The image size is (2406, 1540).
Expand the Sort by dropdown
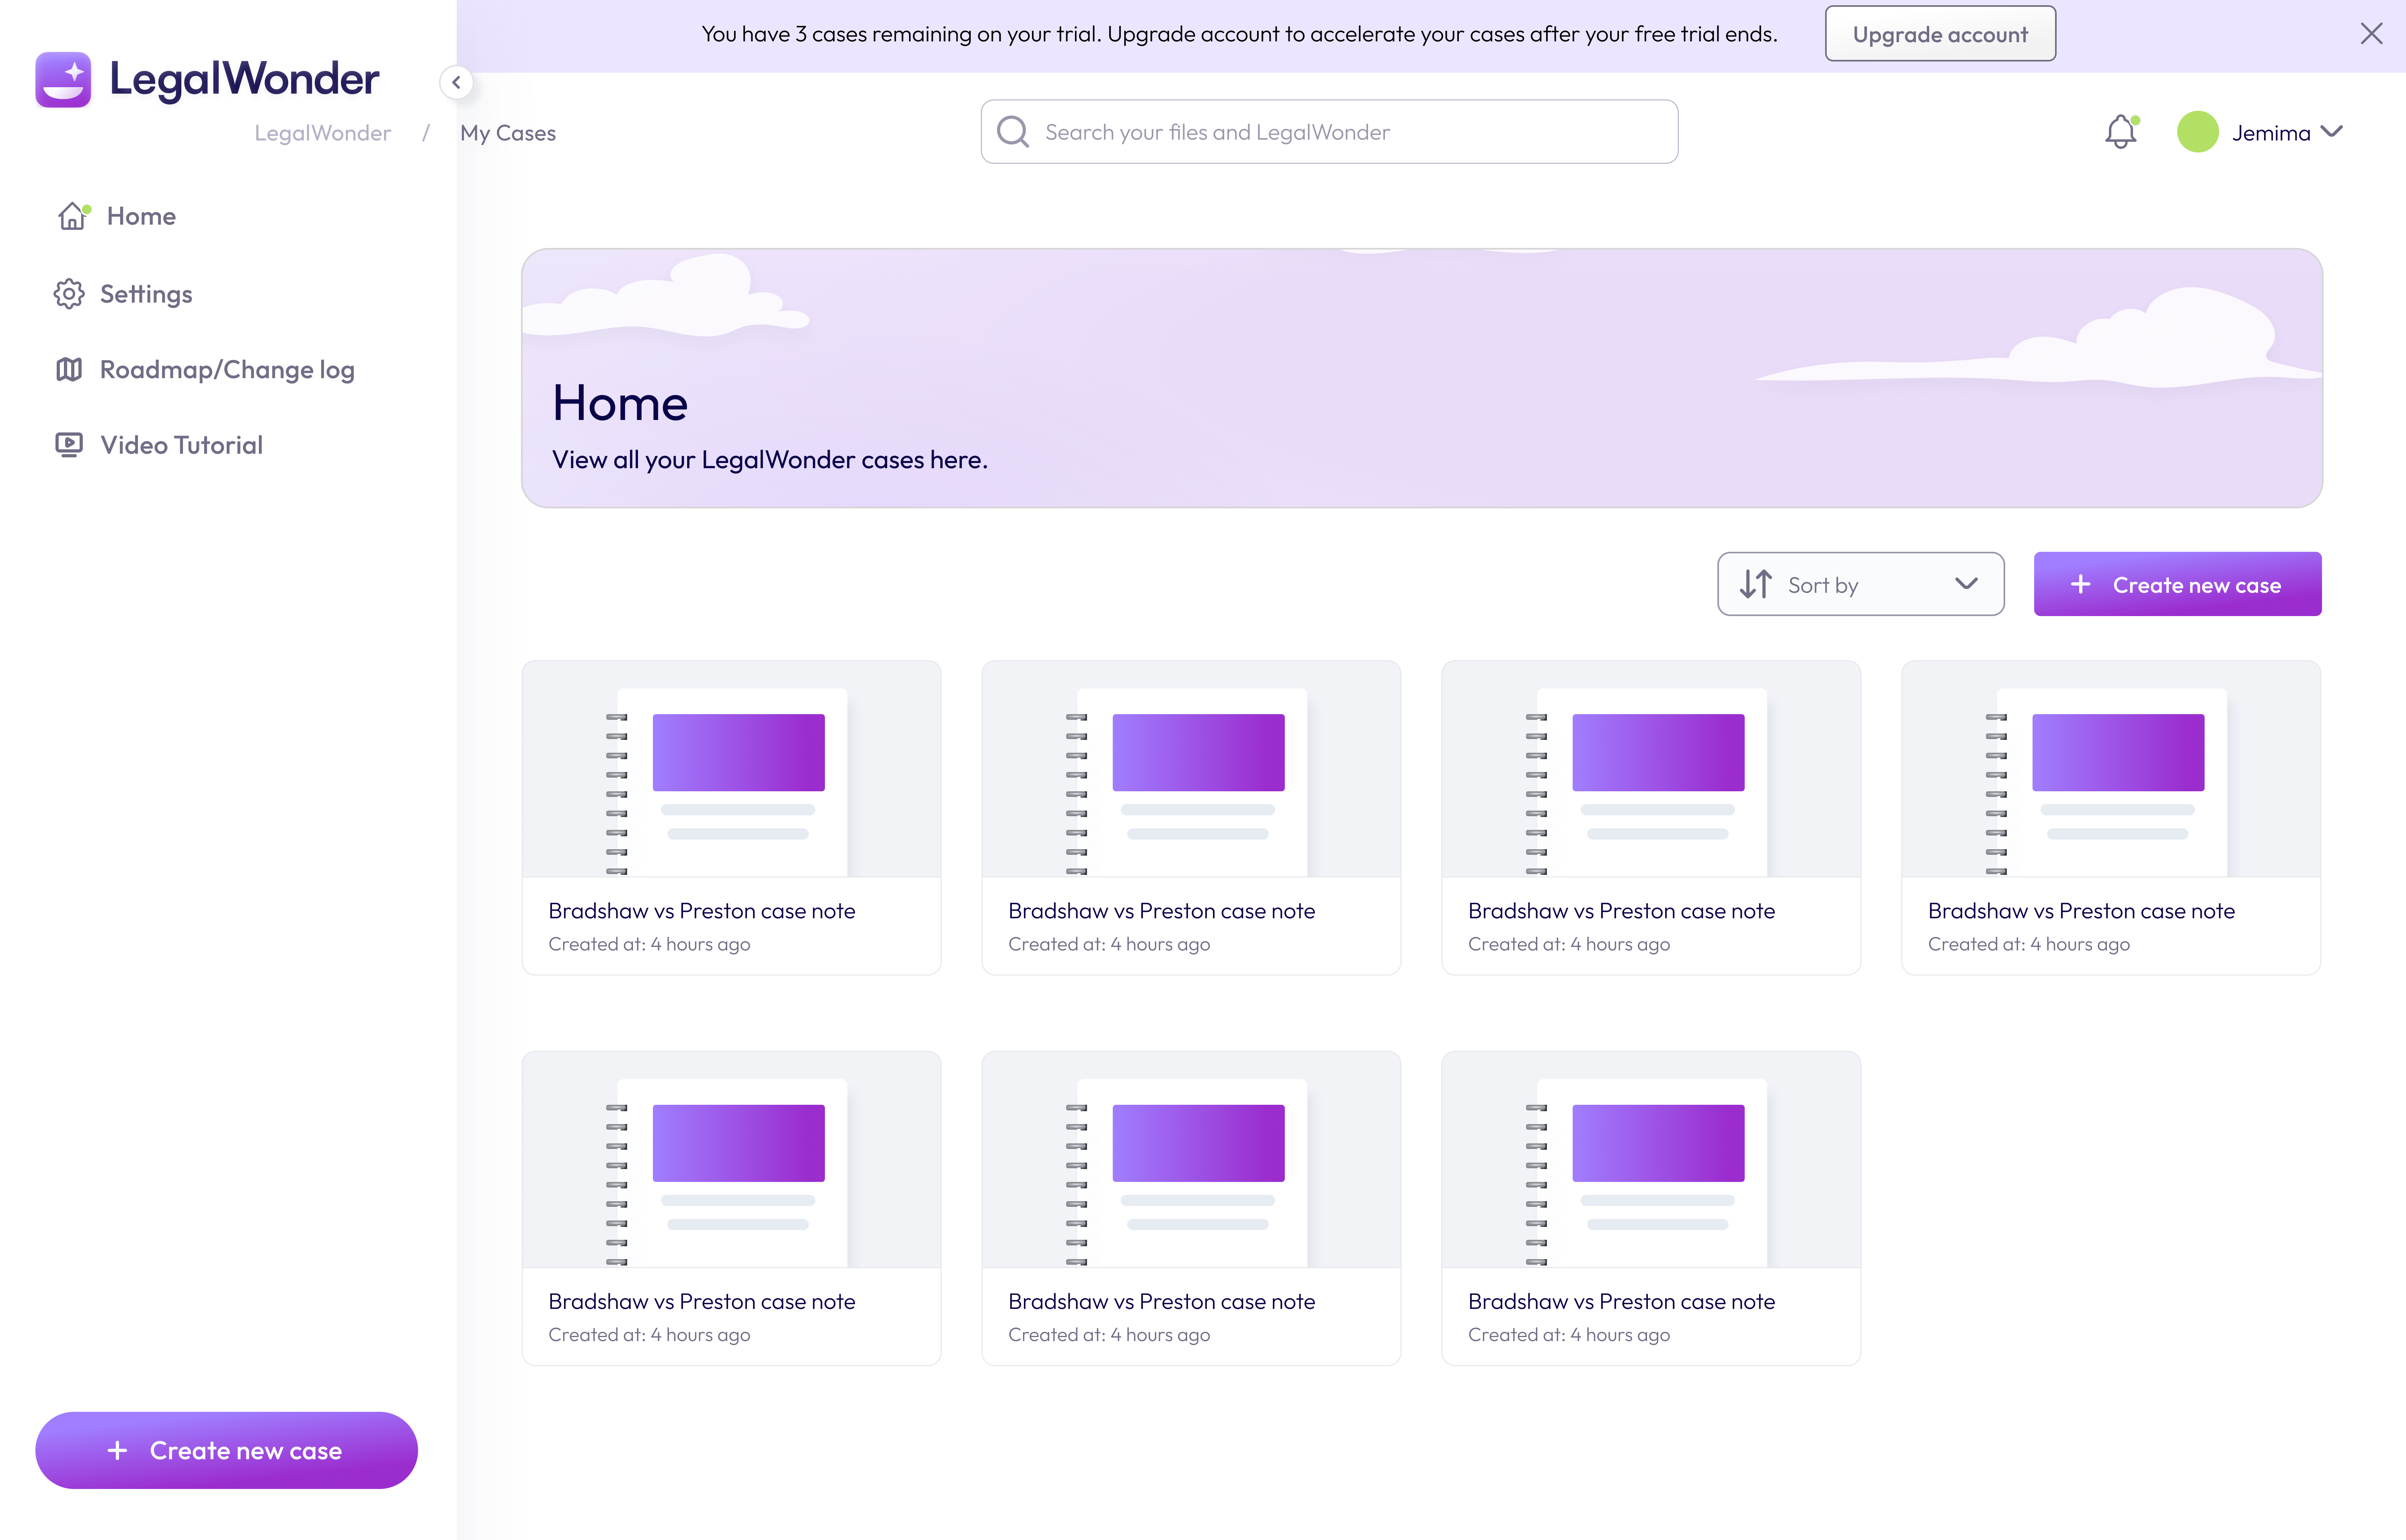(1860, 584)
